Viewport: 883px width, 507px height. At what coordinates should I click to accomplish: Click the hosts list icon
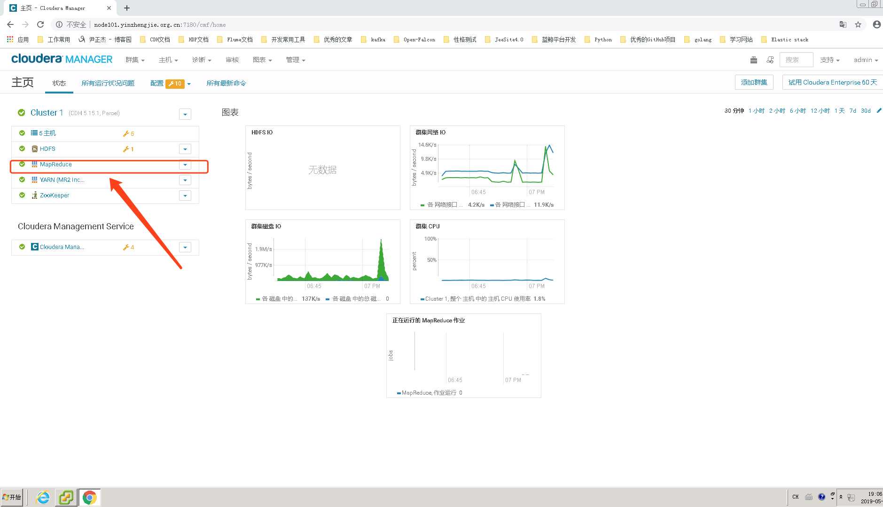[x=34, y=133]
